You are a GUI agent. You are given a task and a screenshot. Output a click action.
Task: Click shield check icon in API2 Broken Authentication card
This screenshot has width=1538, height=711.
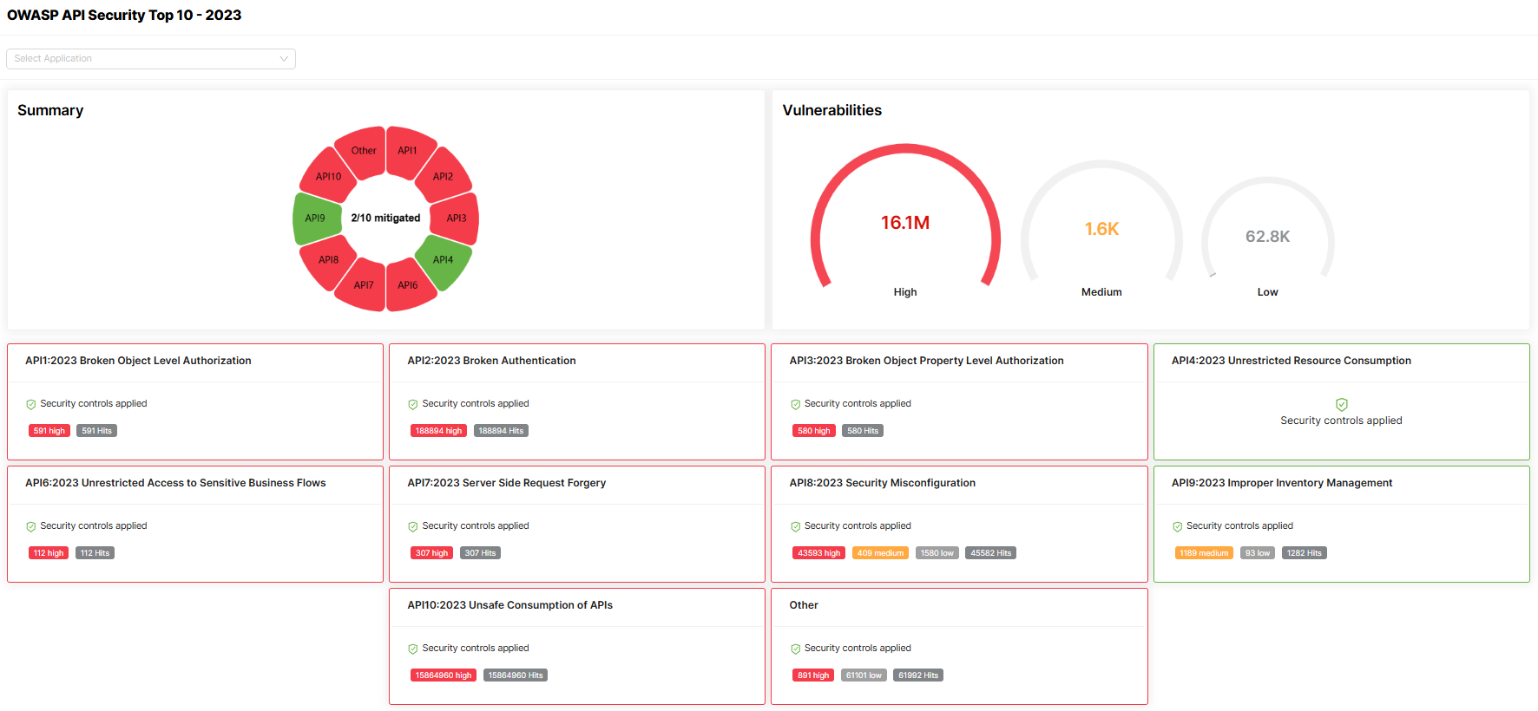[x=413, y=404]
